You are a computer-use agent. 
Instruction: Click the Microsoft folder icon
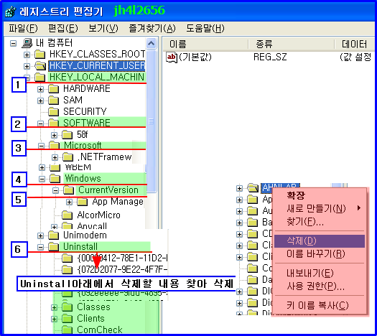[55, 146]
